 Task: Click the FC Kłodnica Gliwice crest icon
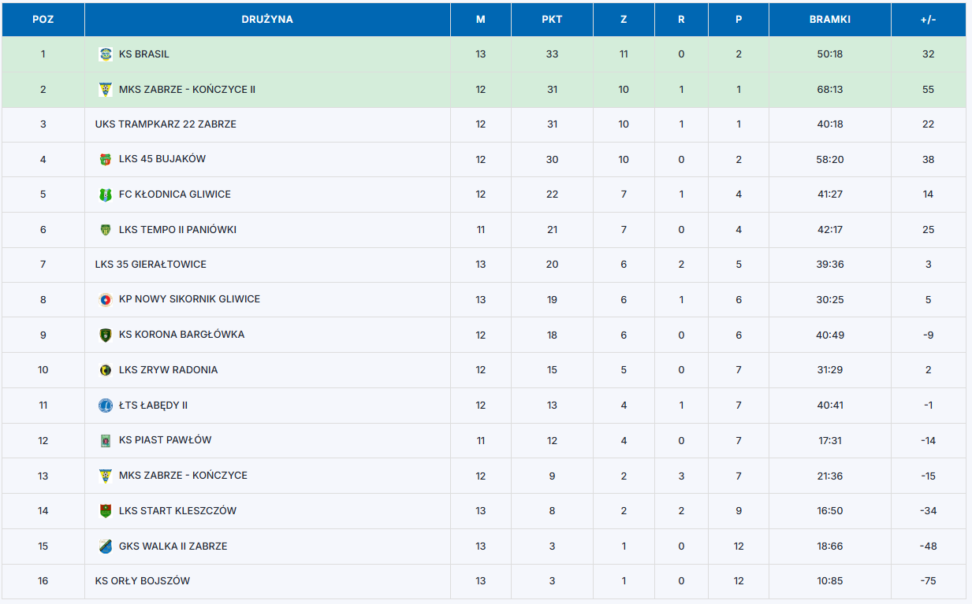tap(105, 195)
